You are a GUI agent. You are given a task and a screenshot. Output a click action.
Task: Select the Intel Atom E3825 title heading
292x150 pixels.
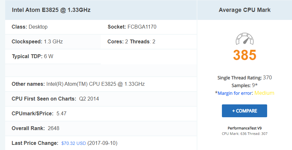click(51, 10)
